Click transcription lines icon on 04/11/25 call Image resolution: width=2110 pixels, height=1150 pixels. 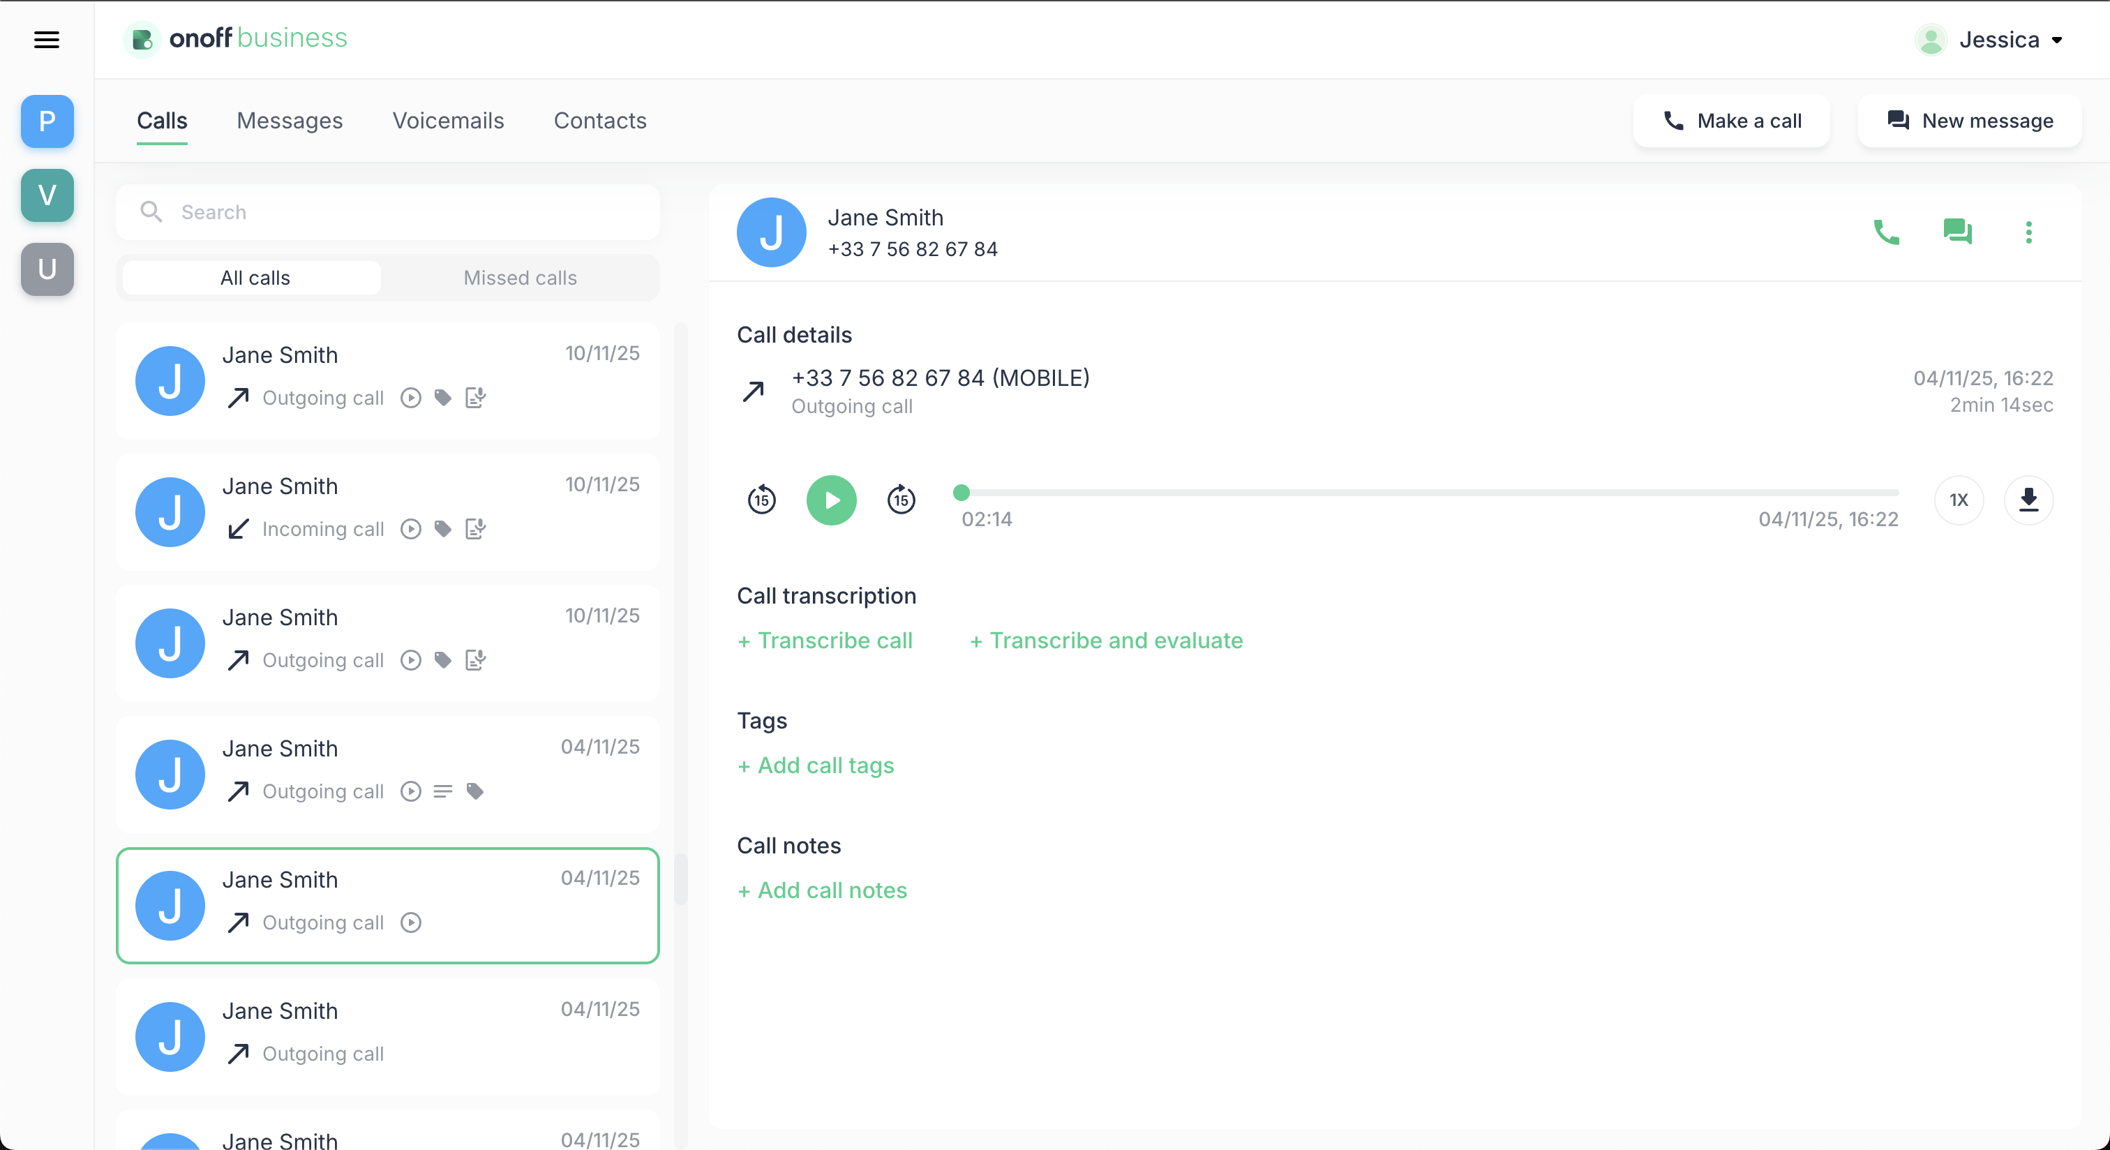[x=443, y=791]
